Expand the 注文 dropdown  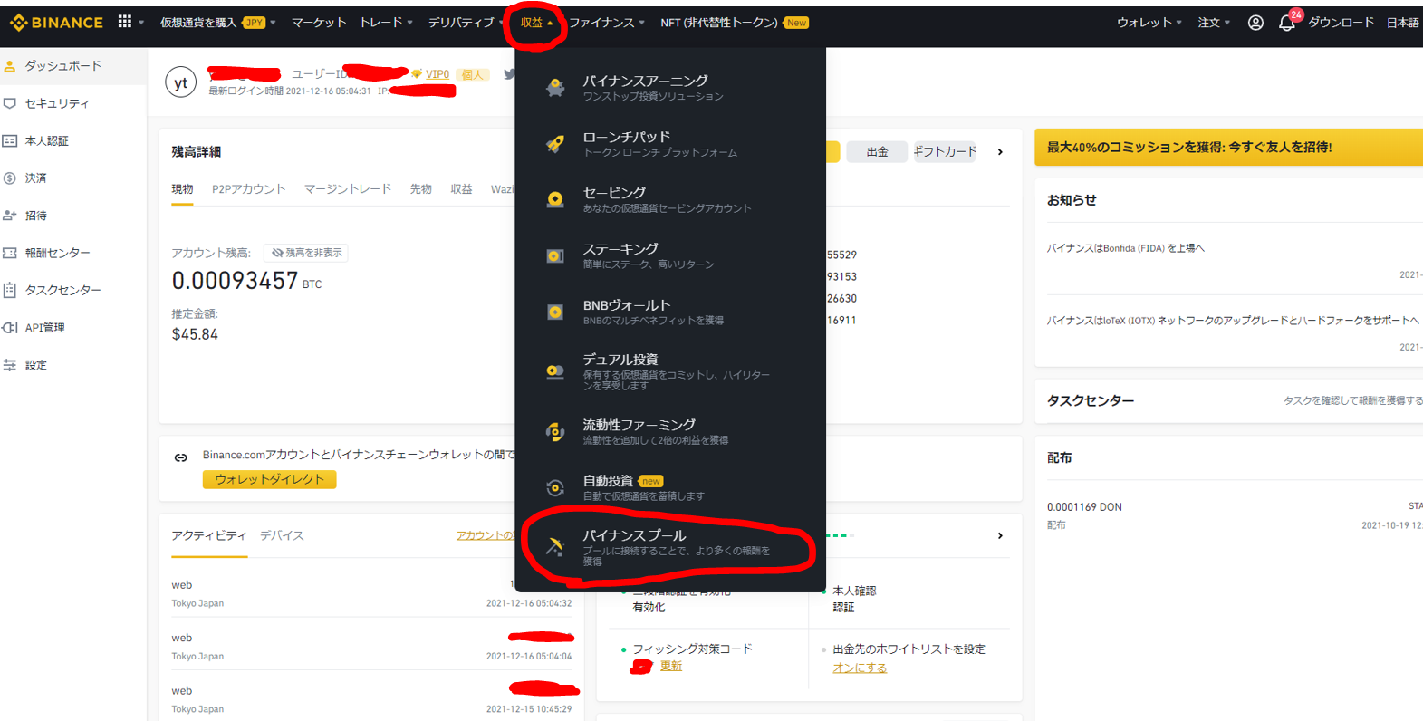coord(1214,23)
